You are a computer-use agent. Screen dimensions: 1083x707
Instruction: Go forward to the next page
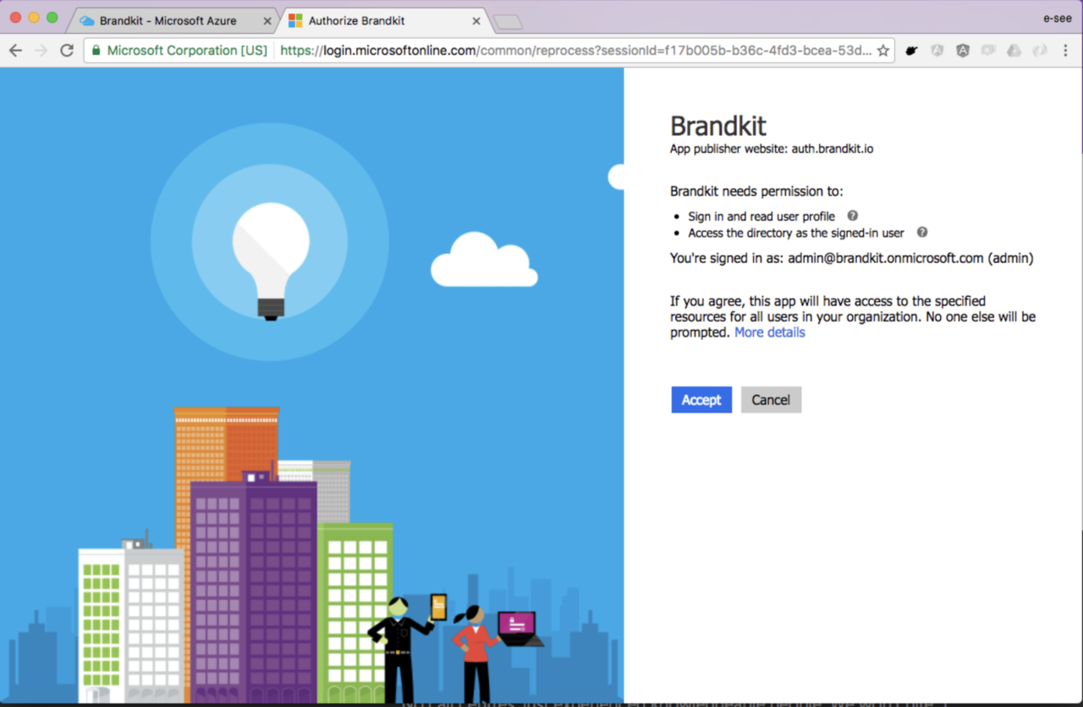(x=41, y=51)
